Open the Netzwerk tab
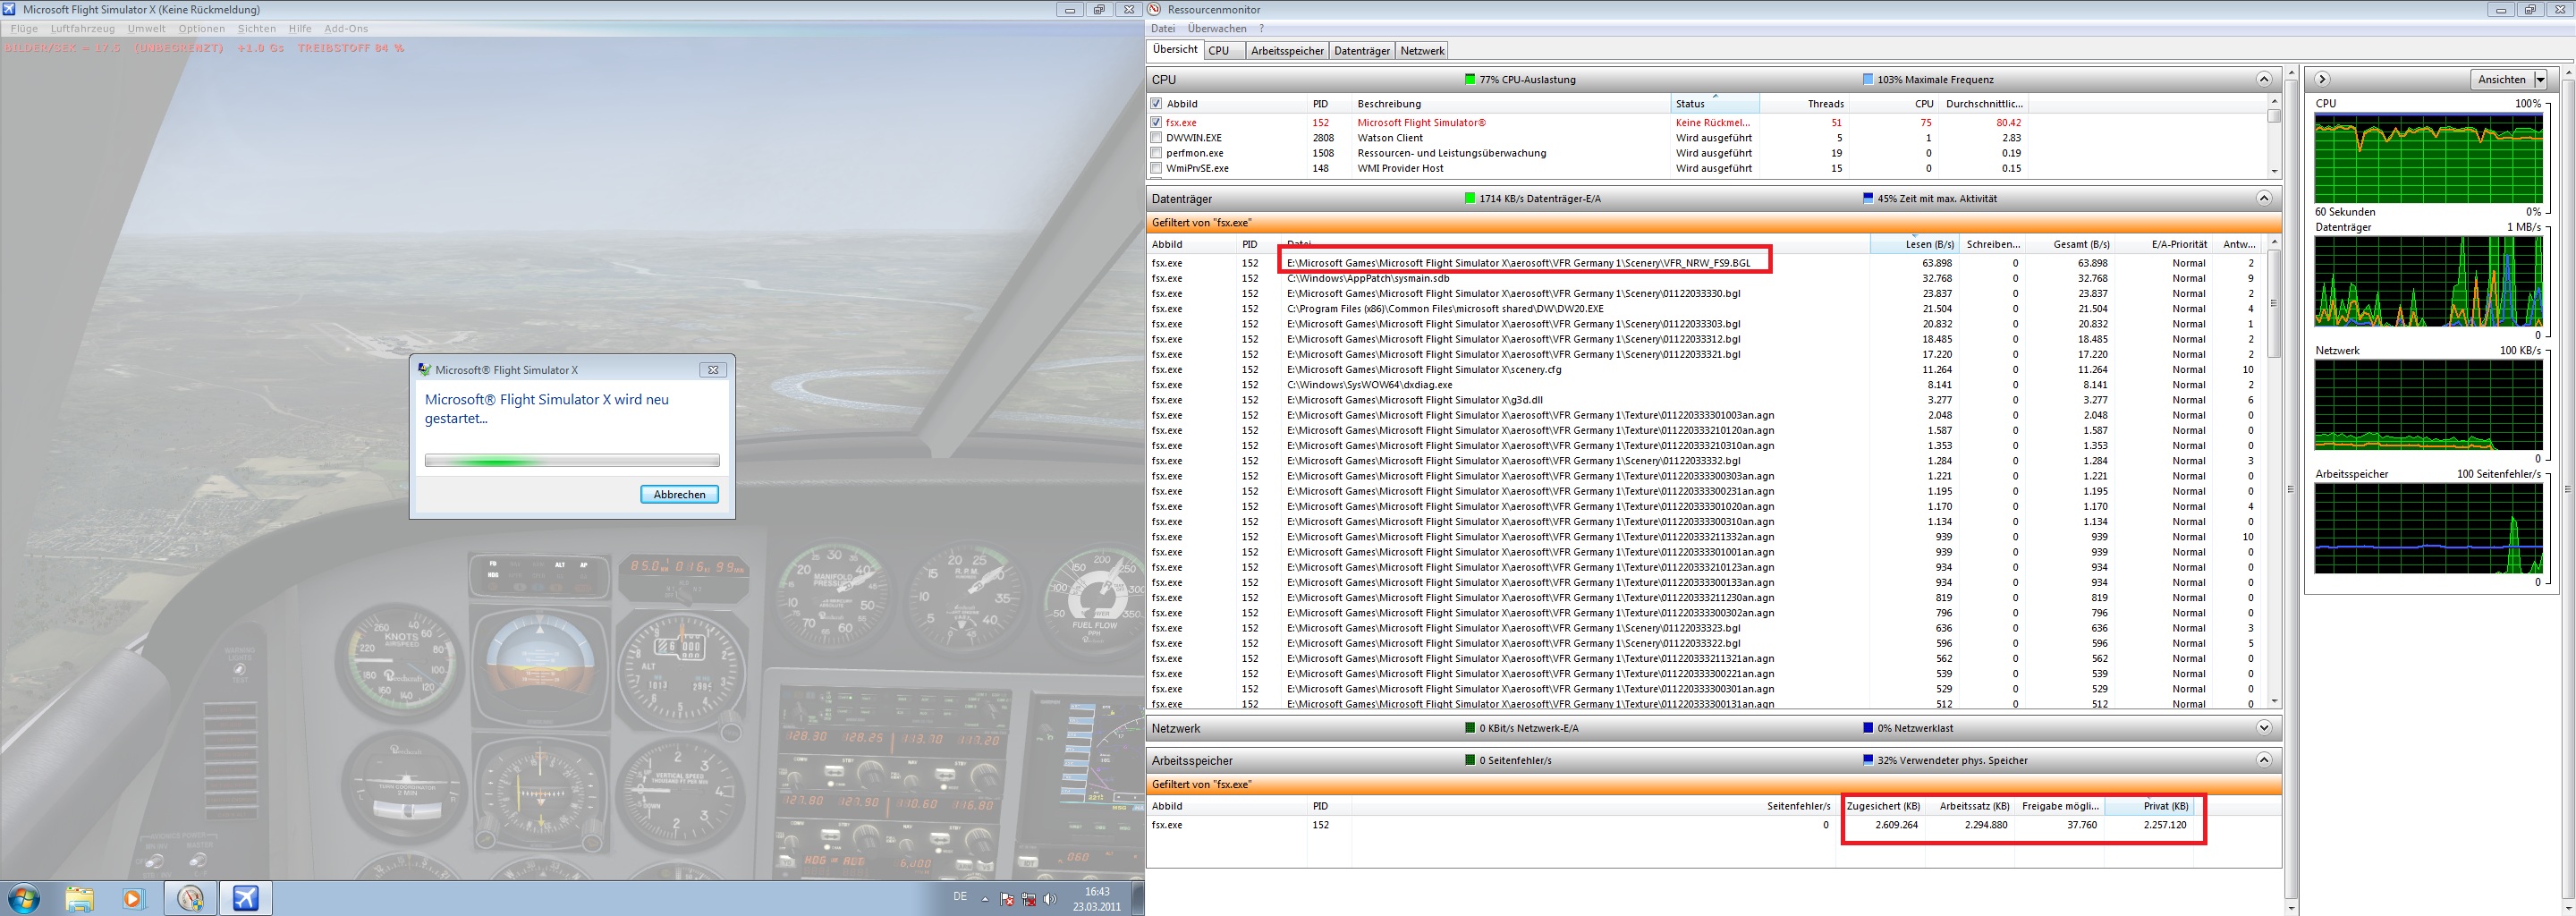The height and width of the screenshot is (916, 2576). click(x=1422, y=51)
